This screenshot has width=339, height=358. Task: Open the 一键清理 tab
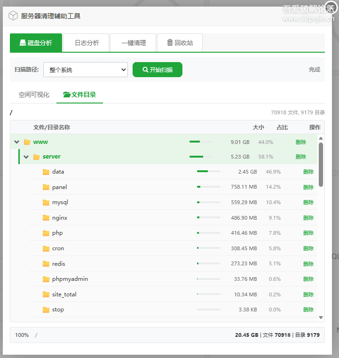coord(134,43)
